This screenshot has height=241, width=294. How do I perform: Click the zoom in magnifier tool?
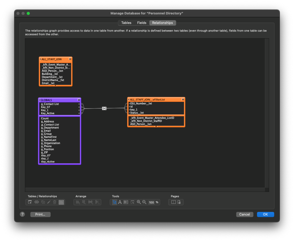[x=139, y=202]
